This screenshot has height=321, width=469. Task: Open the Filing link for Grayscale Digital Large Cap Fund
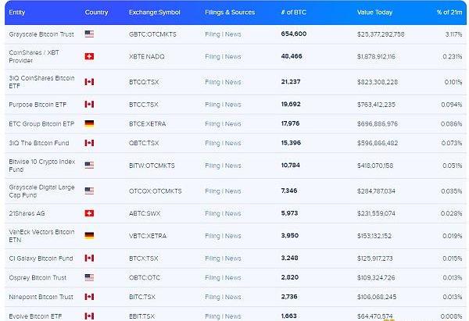[212, 191]
